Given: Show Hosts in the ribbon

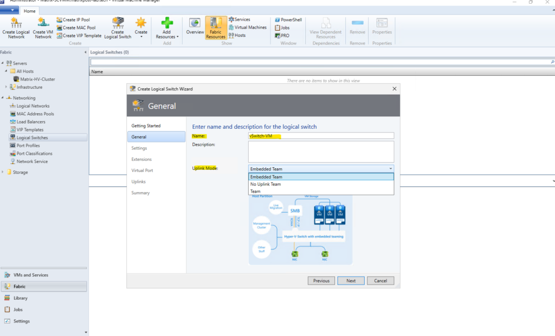Looking at the screenshot, I should tap(237, 35).
